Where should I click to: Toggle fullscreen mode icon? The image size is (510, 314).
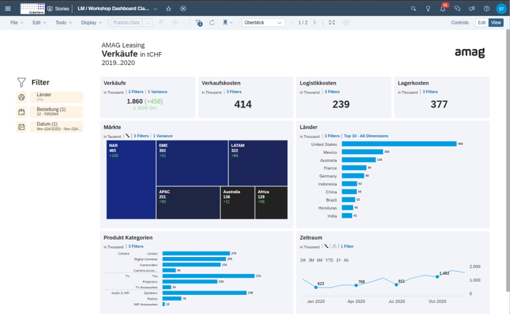(x=332, y=23)
